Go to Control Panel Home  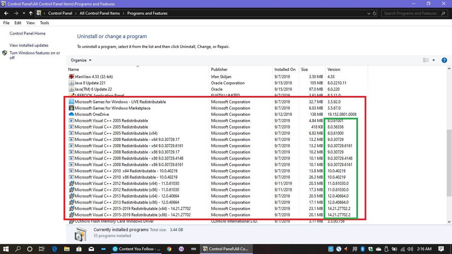click(x=28, y=34)
